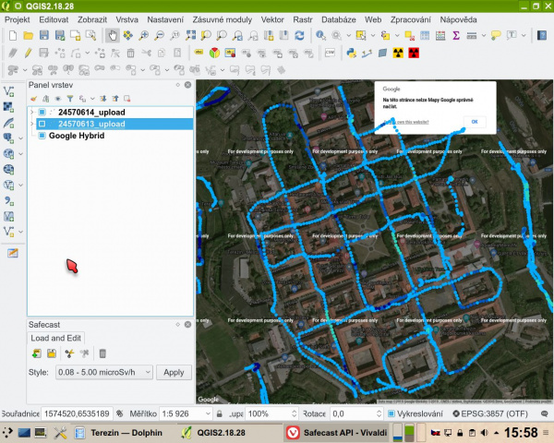The image size is (554, 443).
Task: Click the Add raster layer sidebar icon
Action: pos(9,107)
